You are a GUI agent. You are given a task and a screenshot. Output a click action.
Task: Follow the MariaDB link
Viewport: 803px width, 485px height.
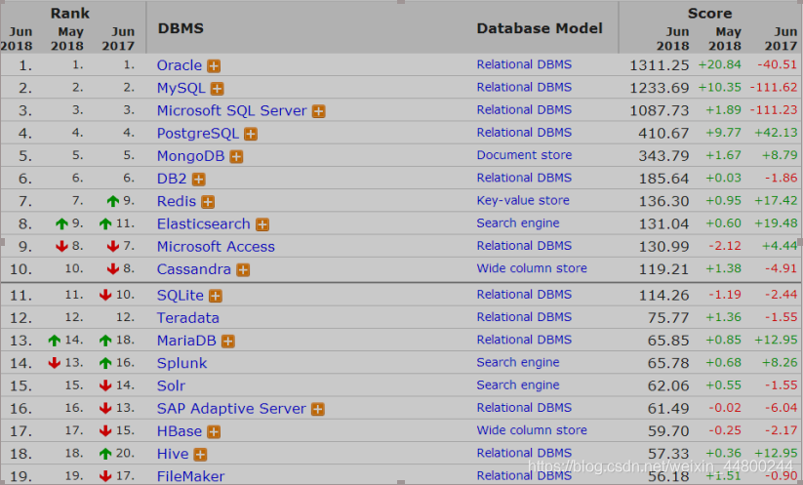tap(186, 341)
